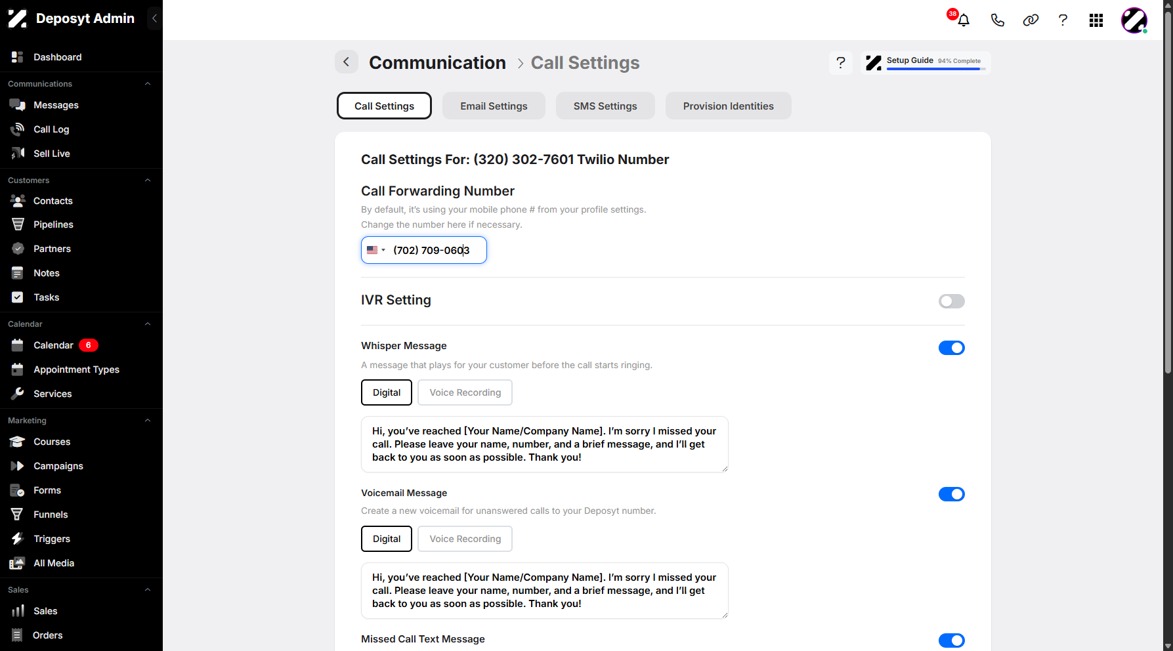Collapse the Sales sidebar section
The image size is (1173, 651).
(x=148, y=590)
